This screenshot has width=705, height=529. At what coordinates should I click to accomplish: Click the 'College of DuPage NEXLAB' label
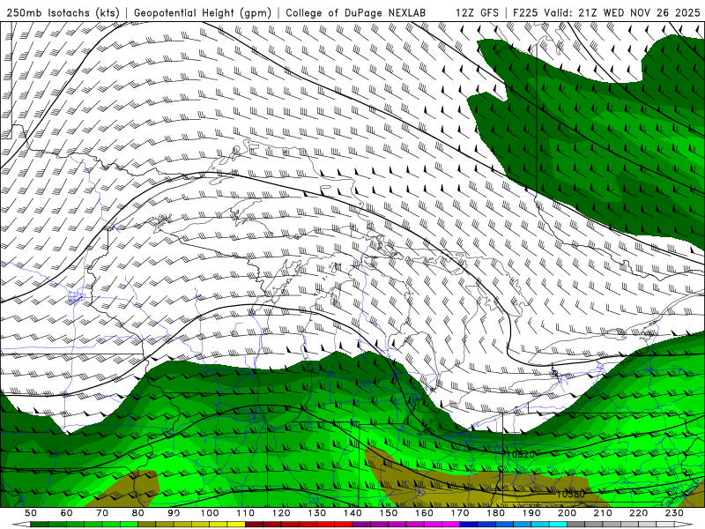pyautogui.click(x=355, y=12)
